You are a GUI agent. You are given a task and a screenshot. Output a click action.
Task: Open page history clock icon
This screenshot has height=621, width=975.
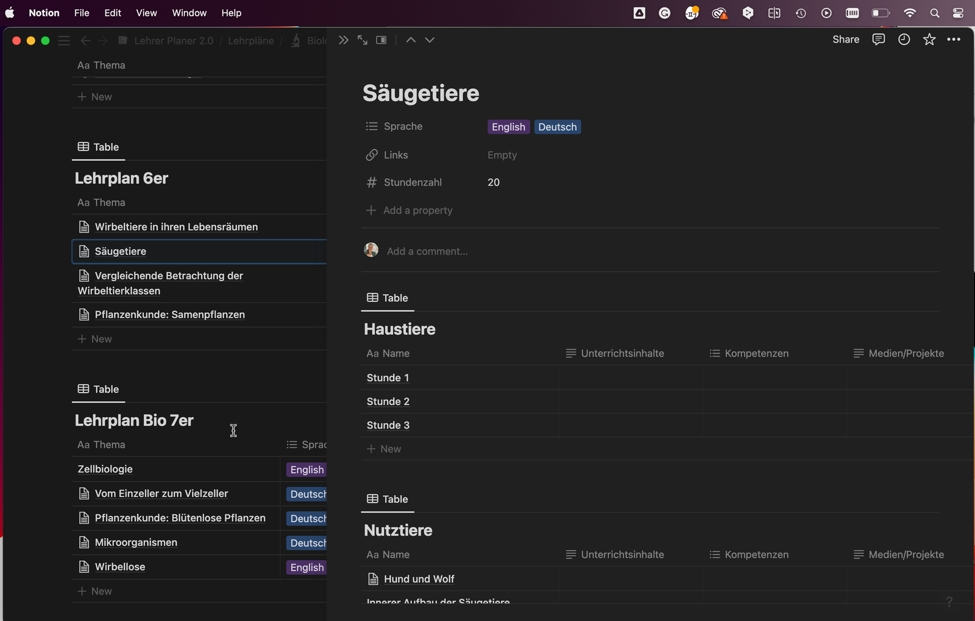click(x=904, y=40)
